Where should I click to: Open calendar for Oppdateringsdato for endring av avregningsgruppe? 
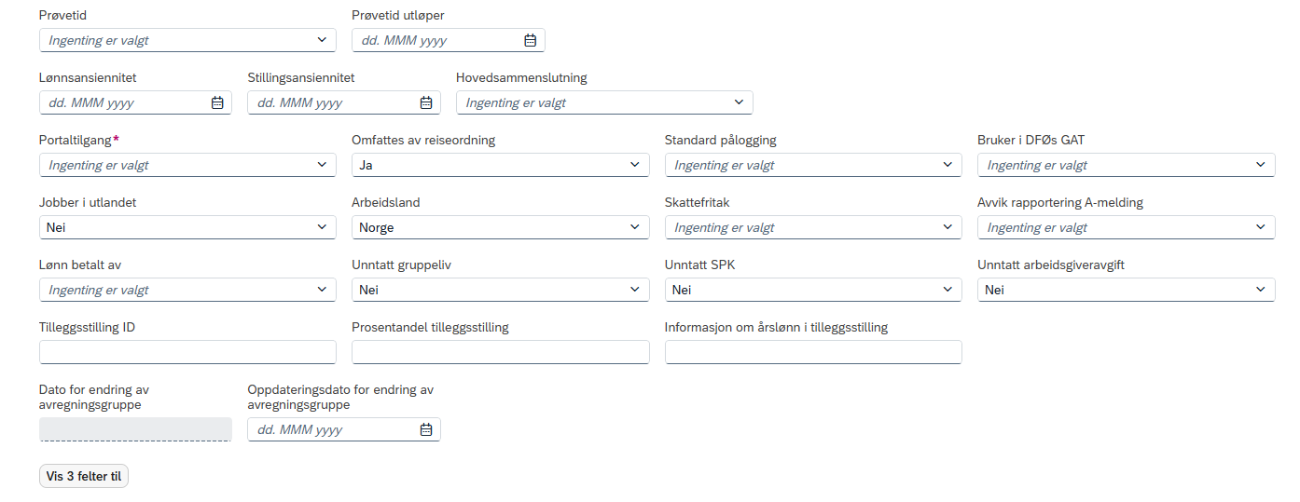click(426, 429)
